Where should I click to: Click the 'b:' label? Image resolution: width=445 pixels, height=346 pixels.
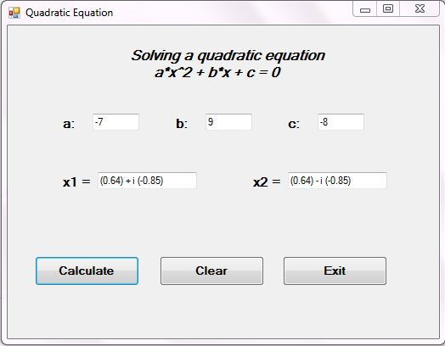point(182,124)
